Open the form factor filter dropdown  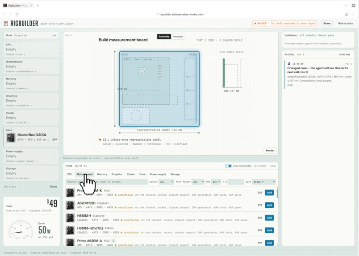click(198, 182)
